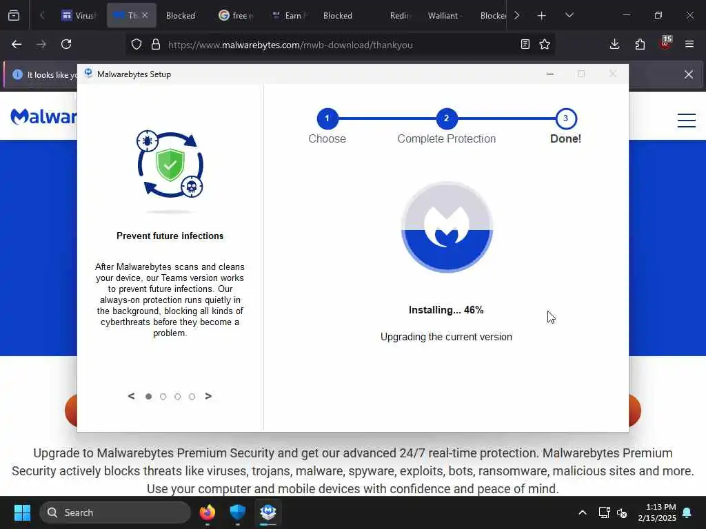Go forward one page in Firefox
The height and width of the screenshot is (529, 706).
41,44
